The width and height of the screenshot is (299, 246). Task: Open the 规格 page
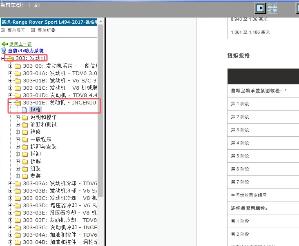(36, 110)
